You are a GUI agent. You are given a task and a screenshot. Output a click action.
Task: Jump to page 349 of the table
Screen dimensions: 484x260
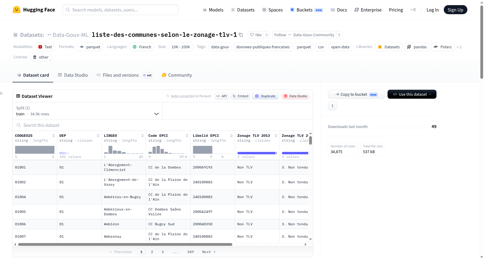pyautogui.click(x=190, y=252)
